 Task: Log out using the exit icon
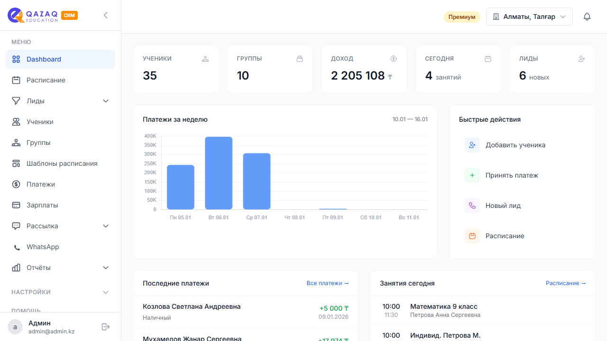click(106, 327)
